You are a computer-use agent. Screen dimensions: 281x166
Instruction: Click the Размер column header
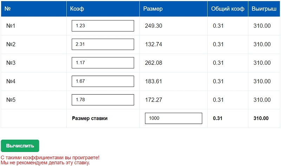(x=153, y=9)
